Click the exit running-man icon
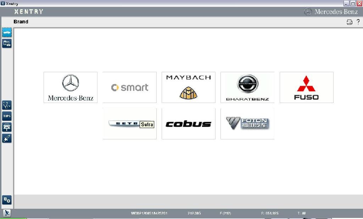Screen dimensions: 363x219 (7, 213)
